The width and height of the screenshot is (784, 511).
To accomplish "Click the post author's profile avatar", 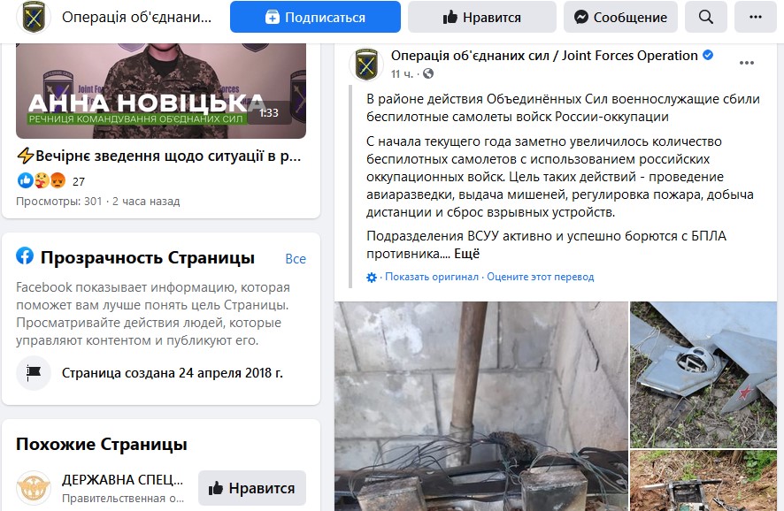I will [x=366, y=65].
